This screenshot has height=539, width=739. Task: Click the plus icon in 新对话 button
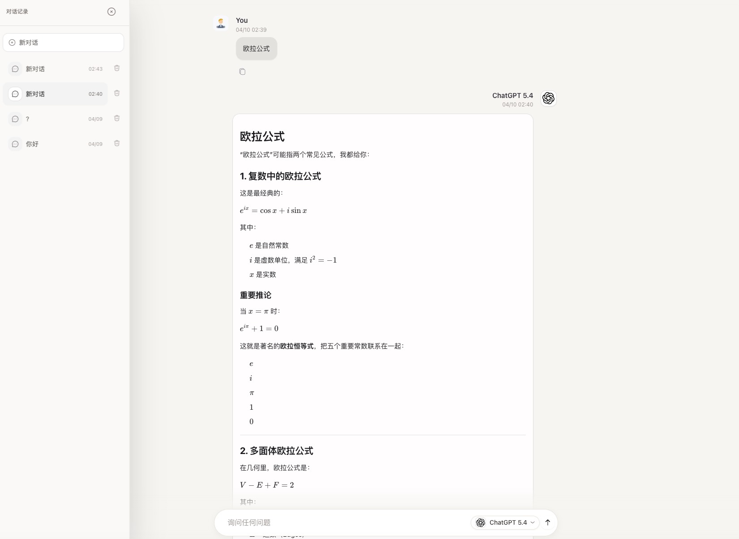click(12, 42)
